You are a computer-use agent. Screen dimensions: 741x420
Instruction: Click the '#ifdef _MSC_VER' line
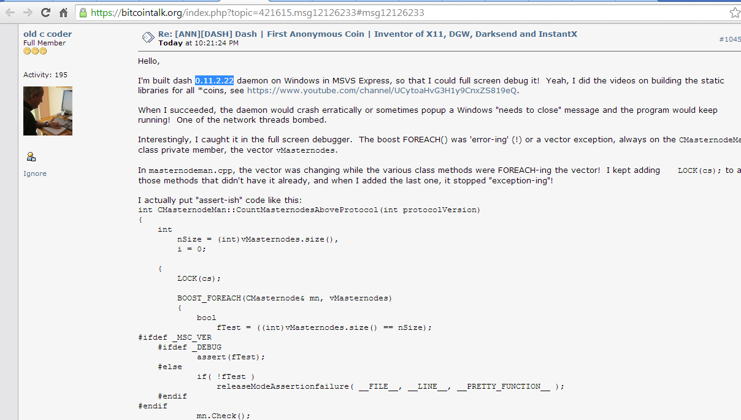(175, 337)
